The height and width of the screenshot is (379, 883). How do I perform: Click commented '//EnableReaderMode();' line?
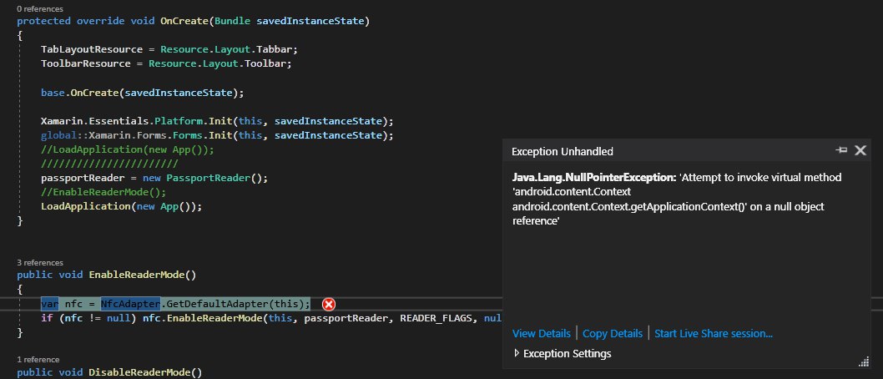pos(103,192)
